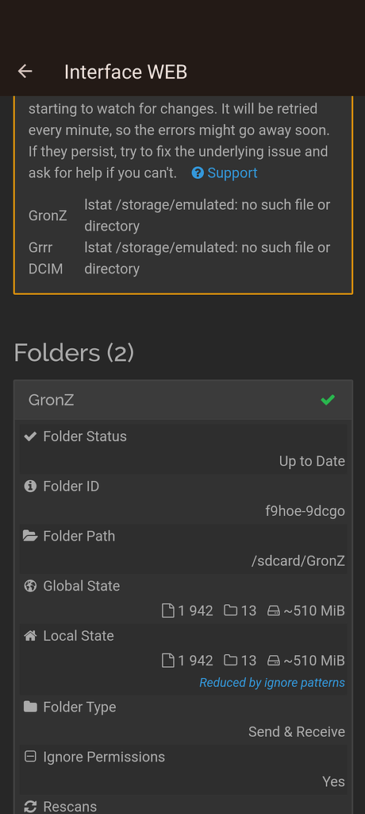Collapse the GronZ folder panel header
This screenshot has height=814, width=365.
183,401
